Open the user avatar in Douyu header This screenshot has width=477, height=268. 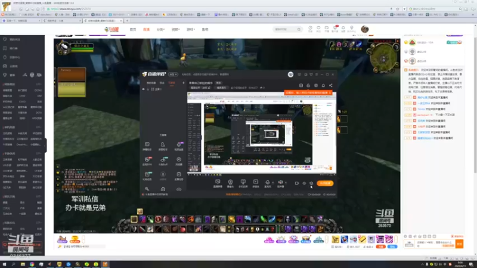pyautogui.click(x=365, y=29)
